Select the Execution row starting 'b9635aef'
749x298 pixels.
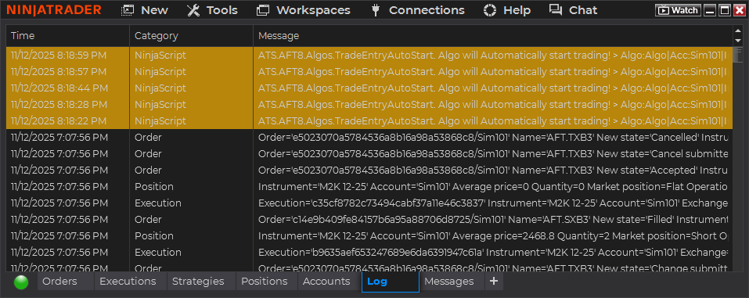[369, 252]
